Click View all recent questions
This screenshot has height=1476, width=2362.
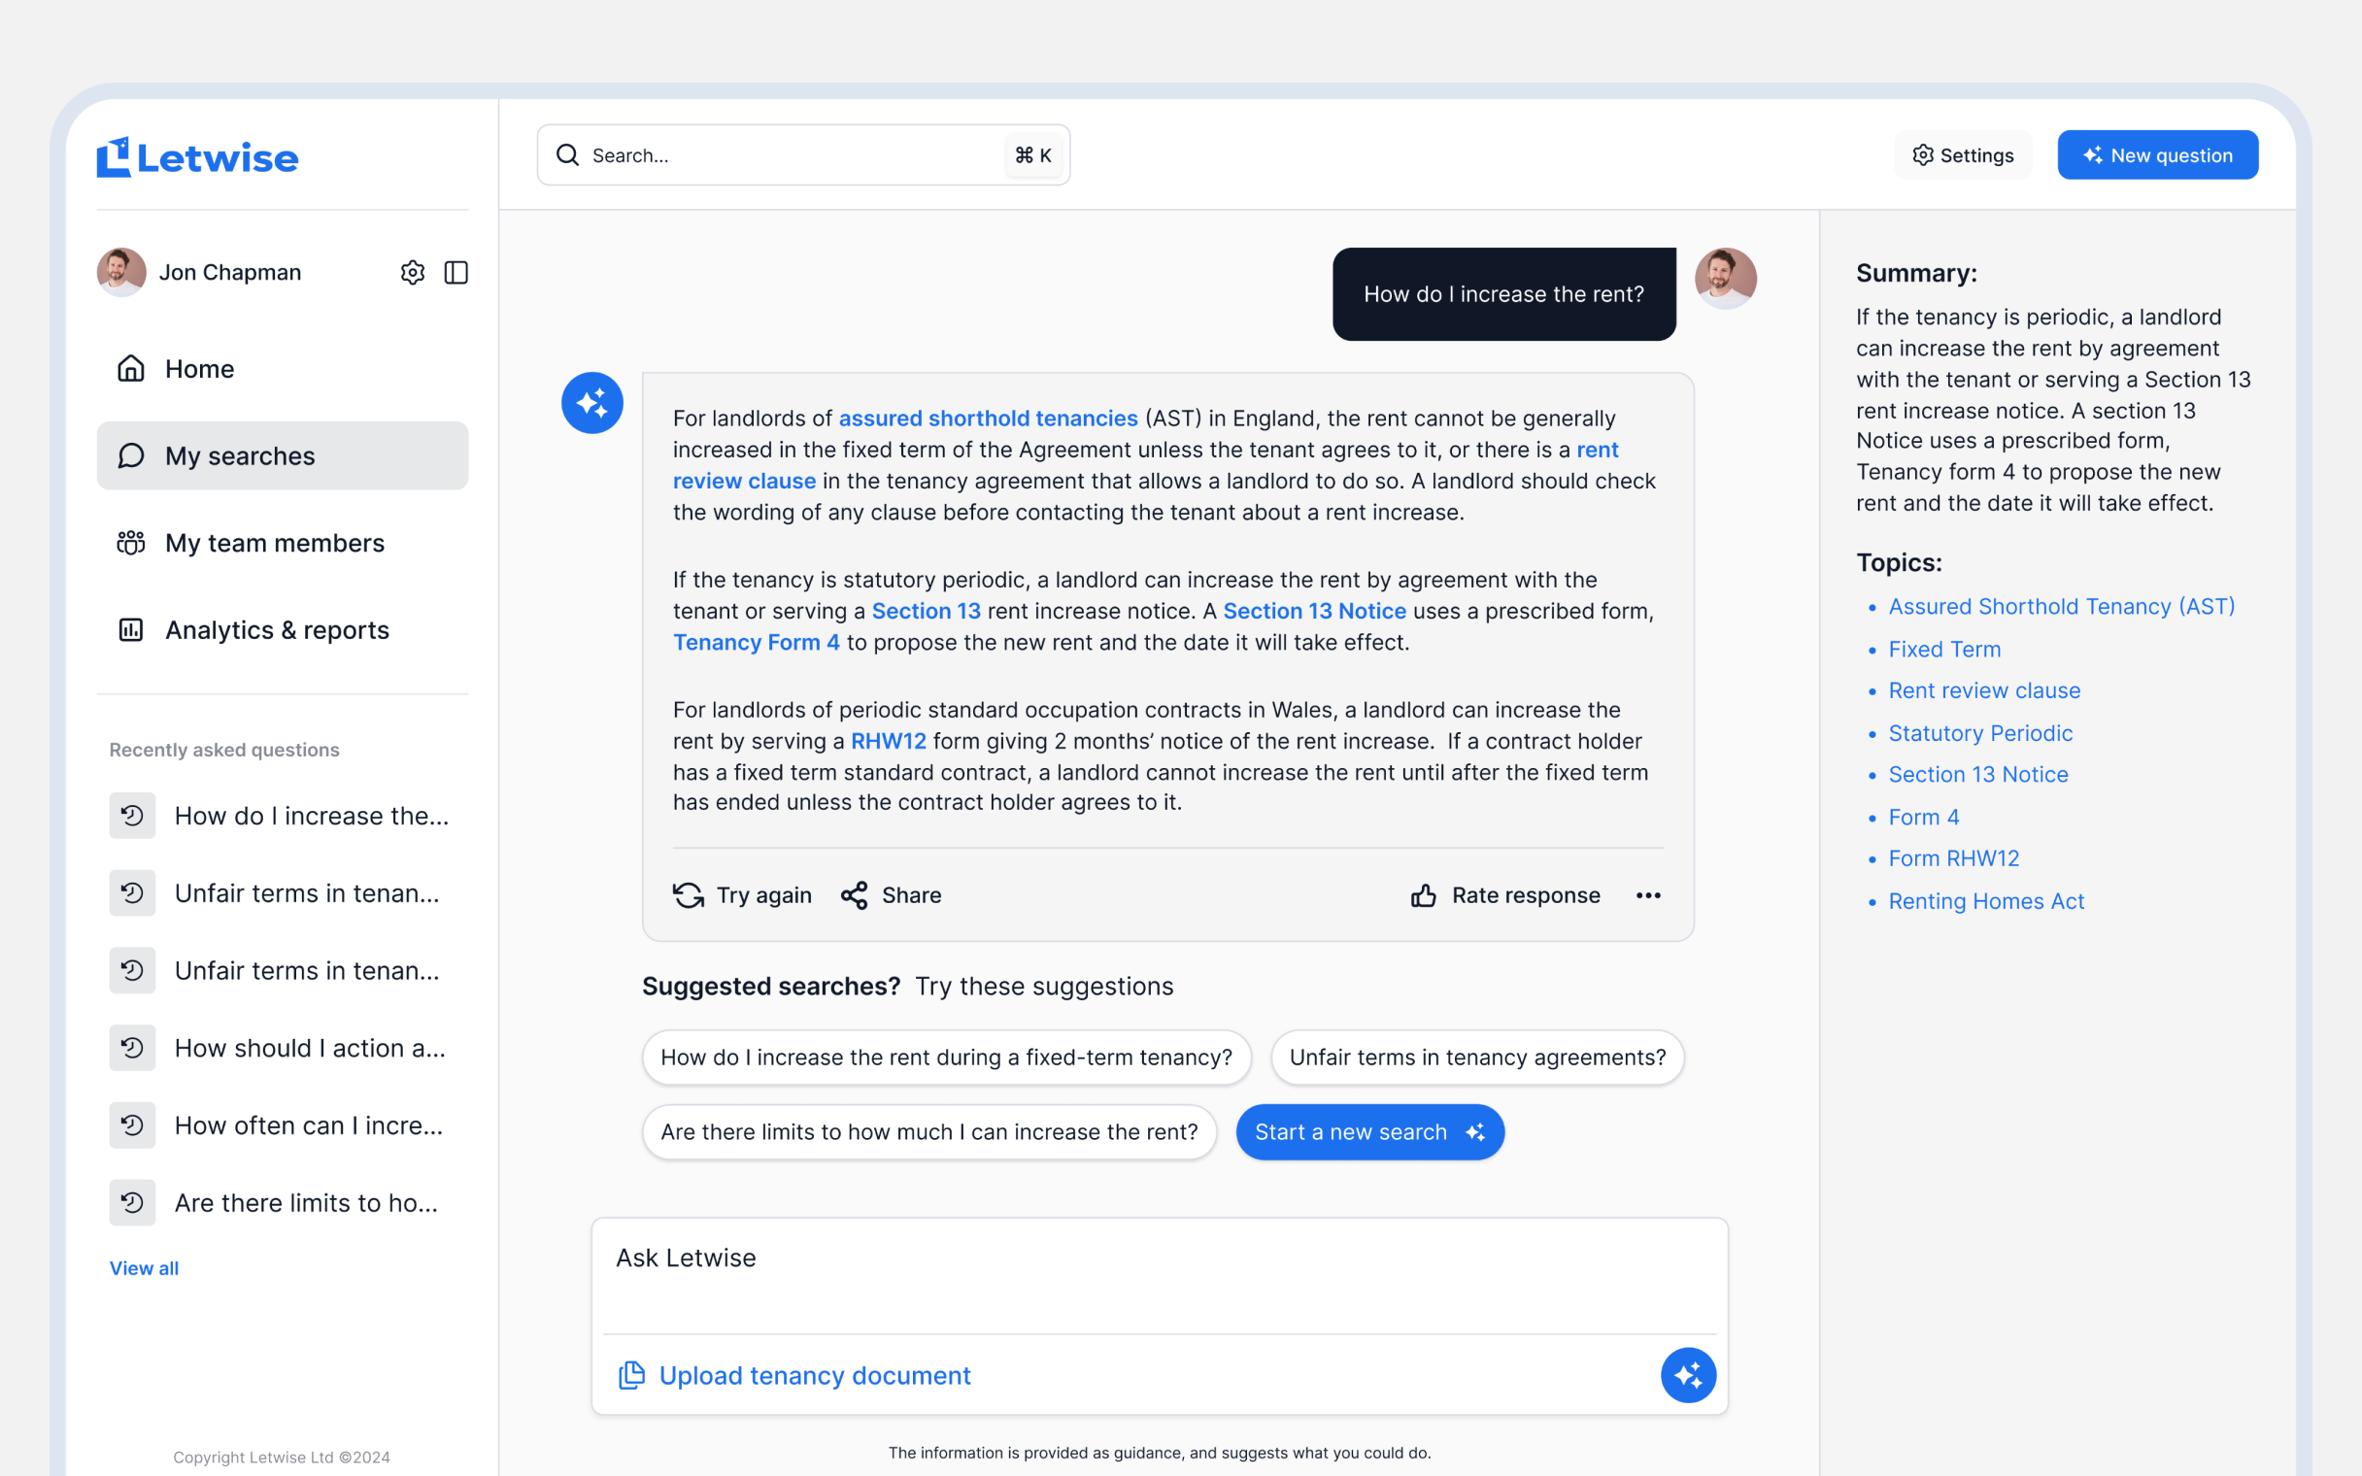pyautogui.click(x=144, y=1268)
